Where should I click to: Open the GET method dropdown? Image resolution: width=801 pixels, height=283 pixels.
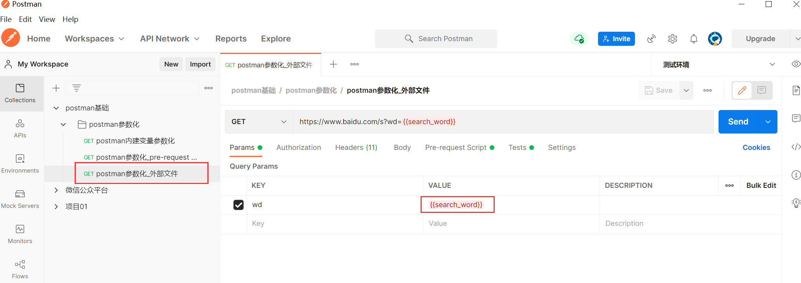(x=259, y=122)
